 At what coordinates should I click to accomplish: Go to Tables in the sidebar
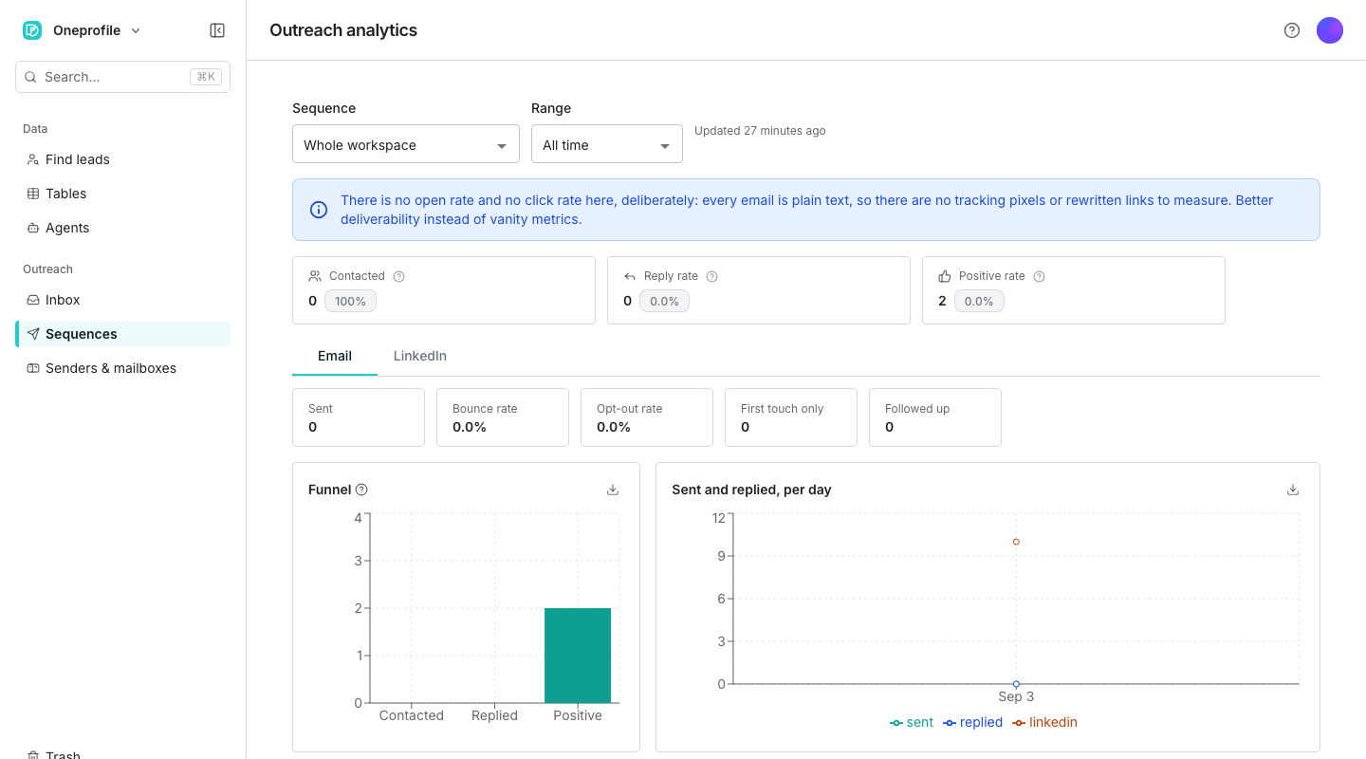point(122,194)
